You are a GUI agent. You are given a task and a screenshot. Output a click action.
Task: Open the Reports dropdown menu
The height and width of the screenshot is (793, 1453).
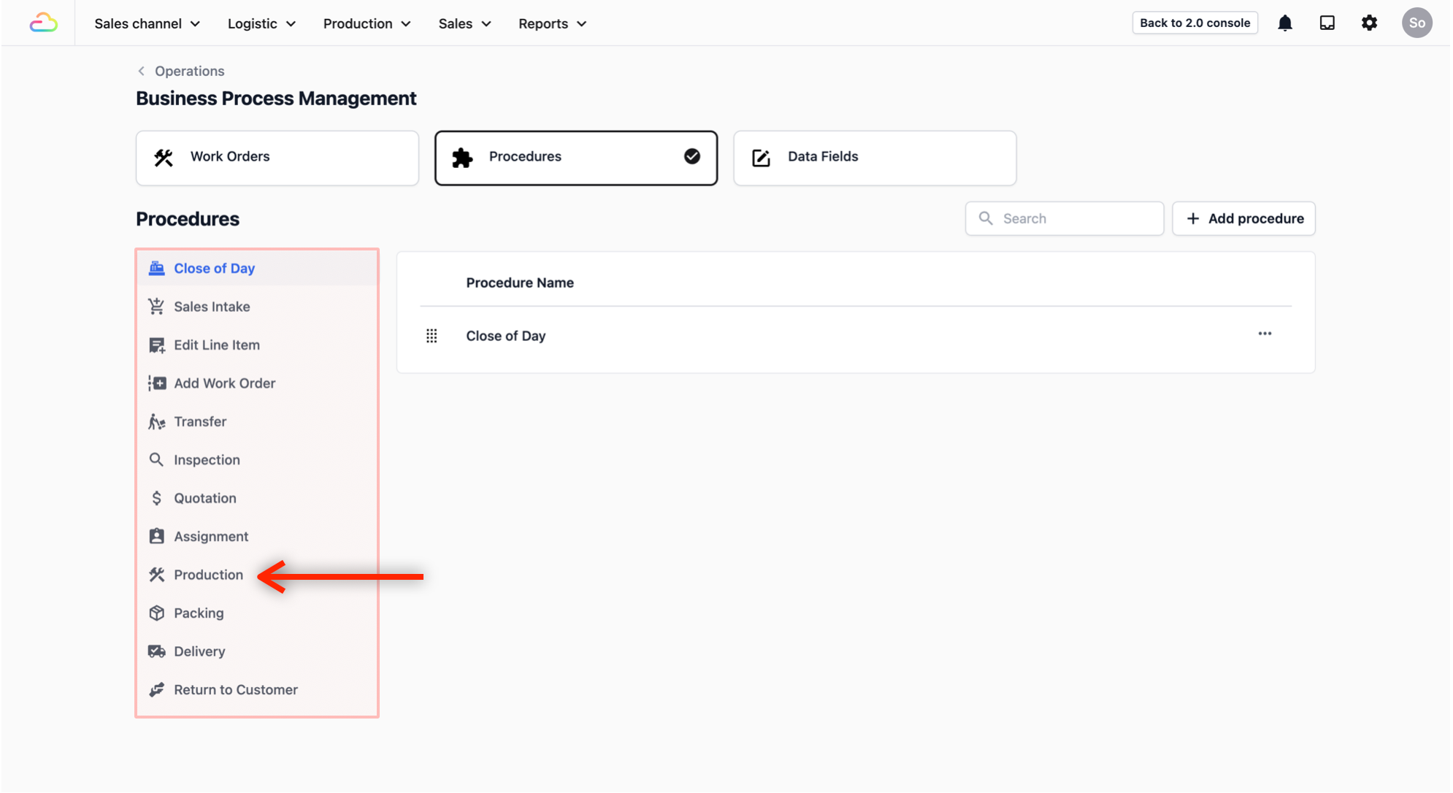[x=552, y=23]
